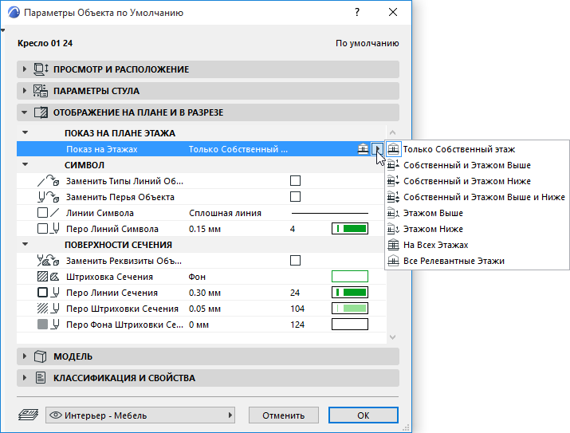Expand the КЛАССИФИКАЦИЯ И СВОЙСТВА panel

point(25,378)
